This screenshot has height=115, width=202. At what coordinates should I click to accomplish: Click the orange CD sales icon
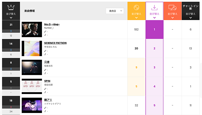(x=136, y=8)
